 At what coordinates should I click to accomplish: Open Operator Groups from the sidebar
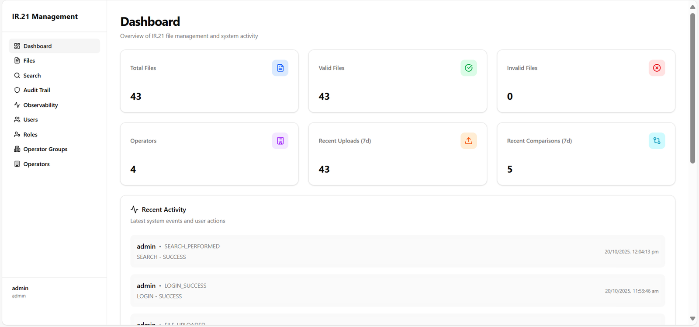click(45, 149)
